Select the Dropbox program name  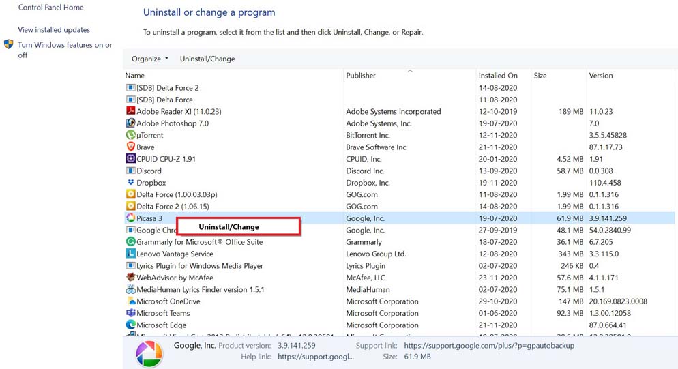[x=151, y=183]
